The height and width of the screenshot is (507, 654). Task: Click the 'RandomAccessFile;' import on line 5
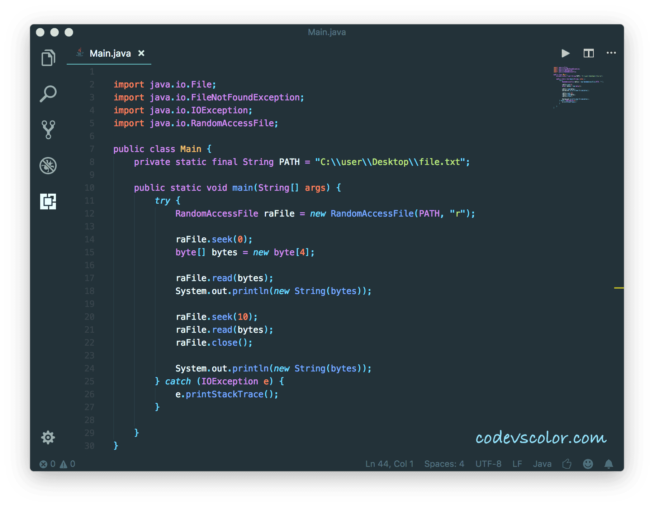tap(234, 123)
